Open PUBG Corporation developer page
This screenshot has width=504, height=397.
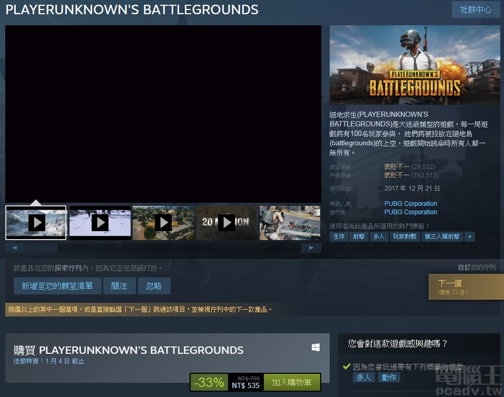pyautogui.click(x=410, y=203)
